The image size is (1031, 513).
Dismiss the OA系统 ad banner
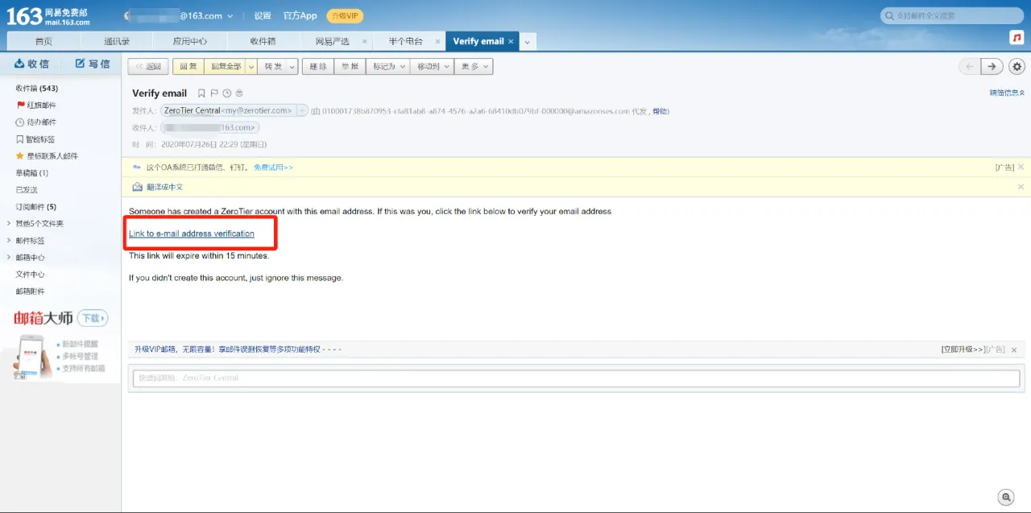point(1021,167)
